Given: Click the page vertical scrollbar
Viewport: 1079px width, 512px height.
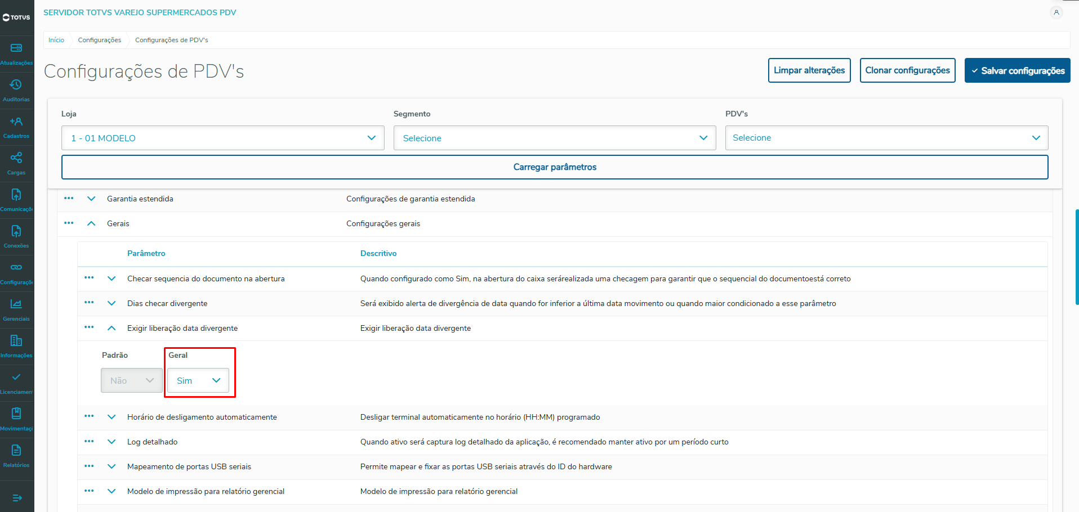Looking at the screenshot, I should [x=1077, y=257].
